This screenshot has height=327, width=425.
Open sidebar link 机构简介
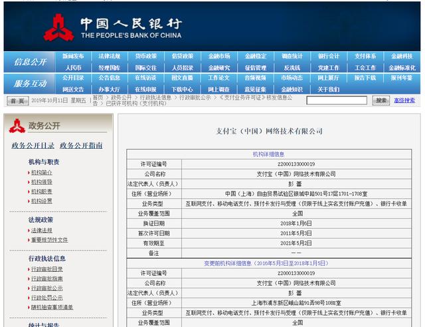pos(41,173)
